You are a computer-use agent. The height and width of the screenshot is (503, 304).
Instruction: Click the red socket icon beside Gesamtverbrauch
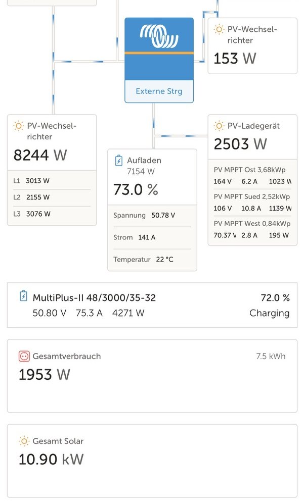[x=24, y=356]
